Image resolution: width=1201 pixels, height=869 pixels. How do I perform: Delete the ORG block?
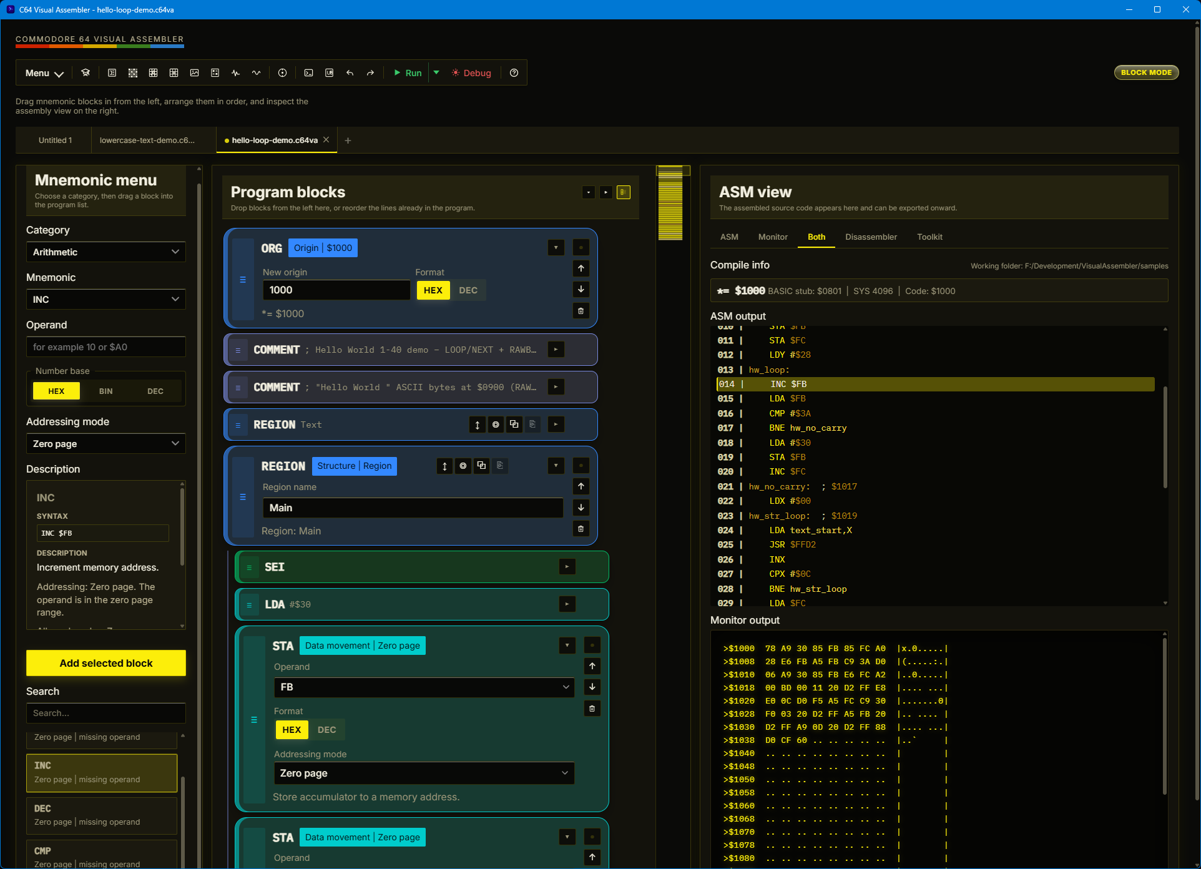pos(581,310)
